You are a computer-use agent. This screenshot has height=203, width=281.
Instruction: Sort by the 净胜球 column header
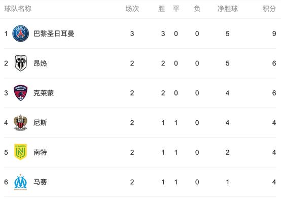coord(228,9)
